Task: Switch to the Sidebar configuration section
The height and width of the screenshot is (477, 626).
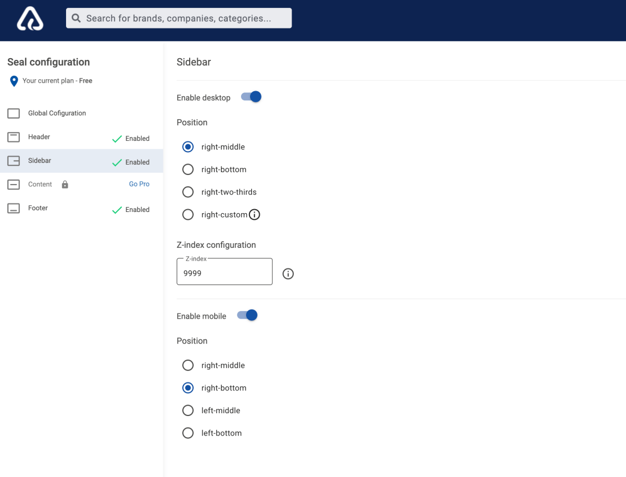Action: [x=39, y=160]
